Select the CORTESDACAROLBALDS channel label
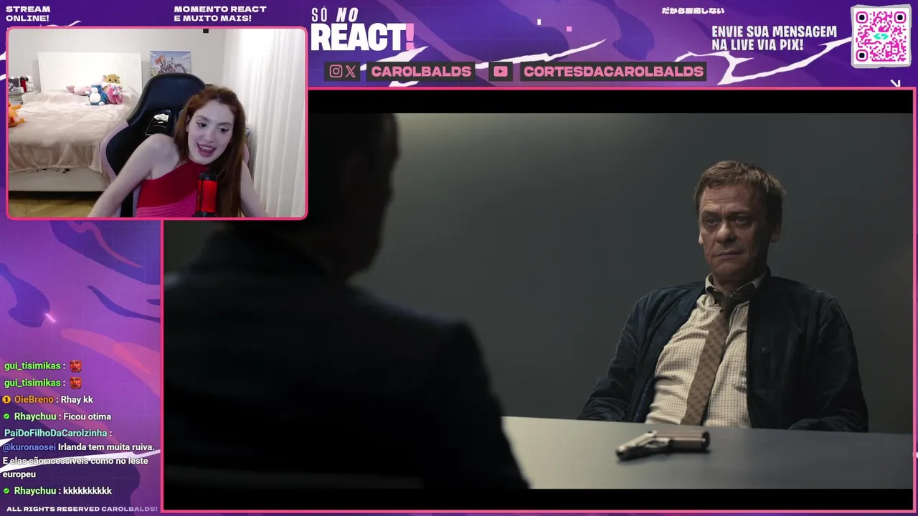 click(613, 71)
